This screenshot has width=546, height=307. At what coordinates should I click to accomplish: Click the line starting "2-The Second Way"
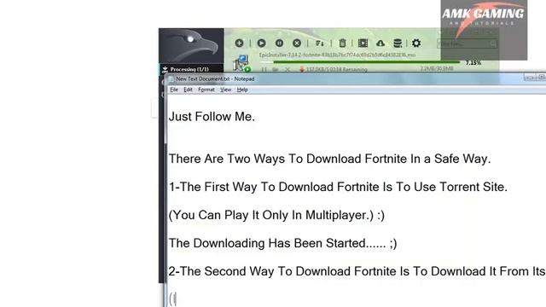pos(357,271)
